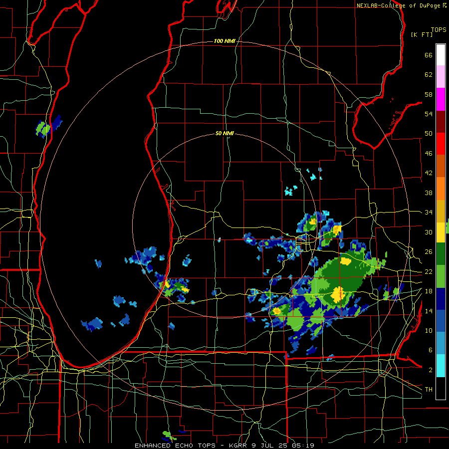Click the legend value 34
Screen dimensions: 449x449
pos(429,213)
